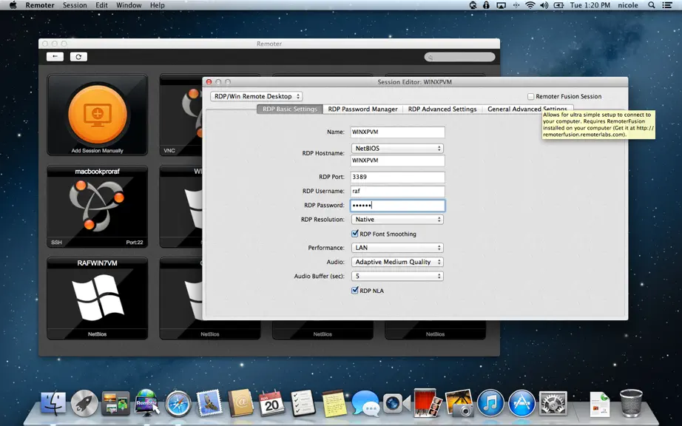Open Contacts from the dock
This screenshot has height=426, width=682.
tap(240, 402)
